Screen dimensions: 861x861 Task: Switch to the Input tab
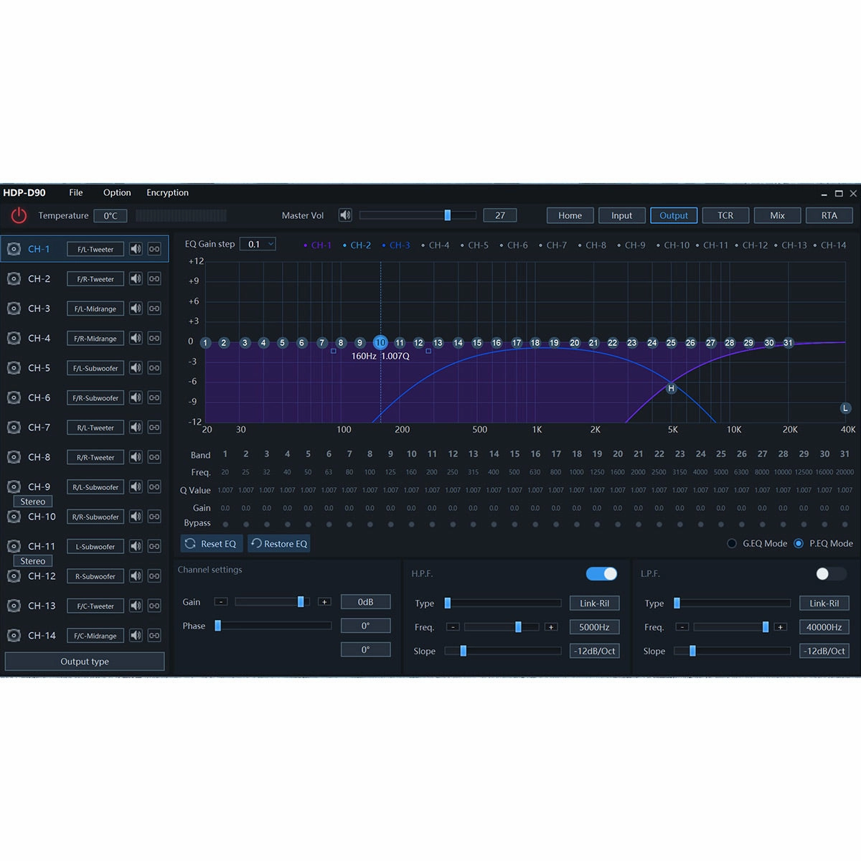tap(622, 215)
